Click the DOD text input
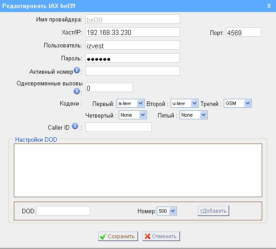Image resolution: width=276 pixels, height=249 pixels. [x=63, y=211]
